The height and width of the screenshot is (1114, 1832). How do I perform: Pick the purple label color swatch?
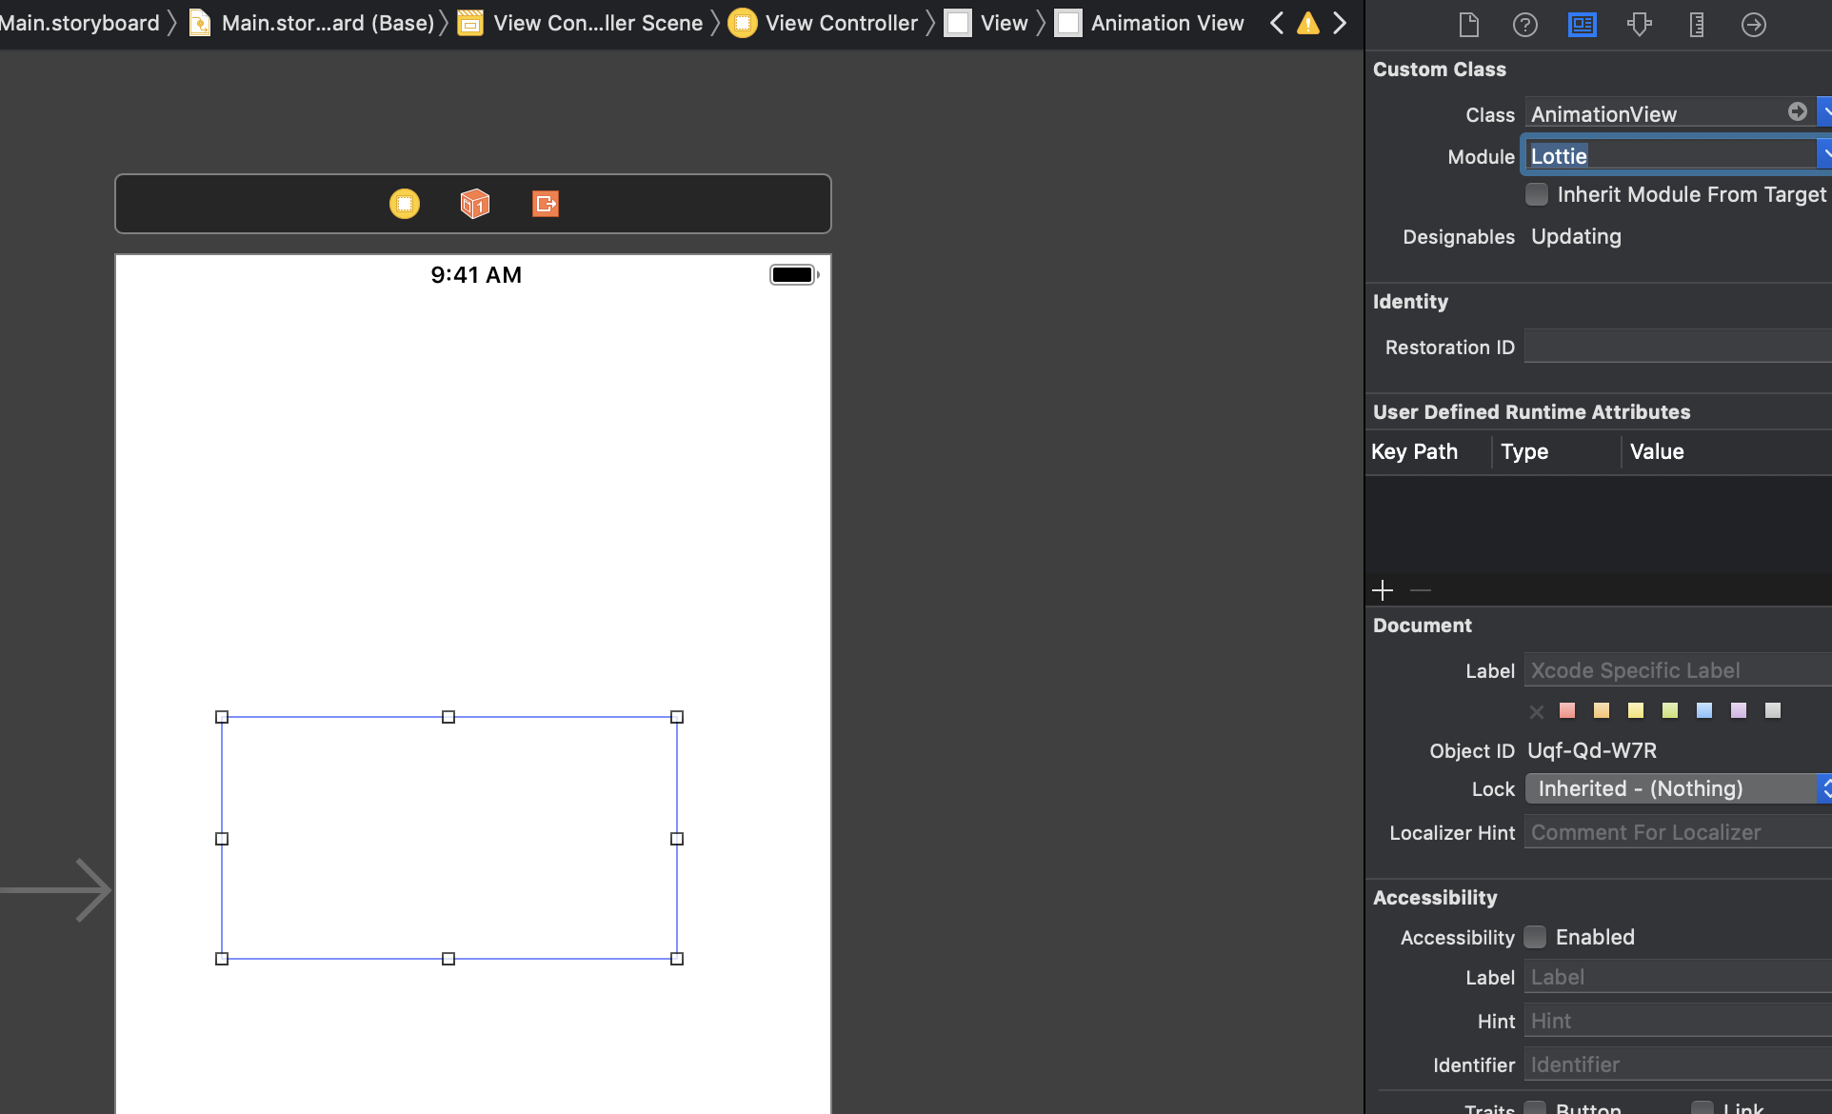click(1739, 710)
